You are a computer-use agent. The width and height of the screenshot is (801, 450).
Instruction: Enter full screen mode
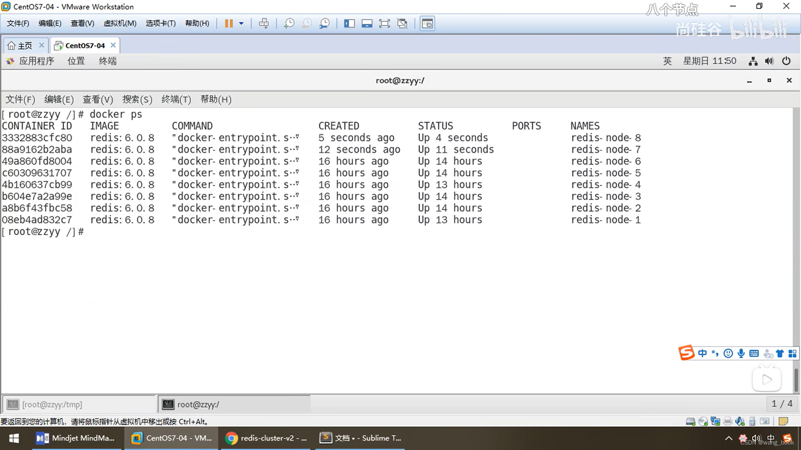coord(384,23)
